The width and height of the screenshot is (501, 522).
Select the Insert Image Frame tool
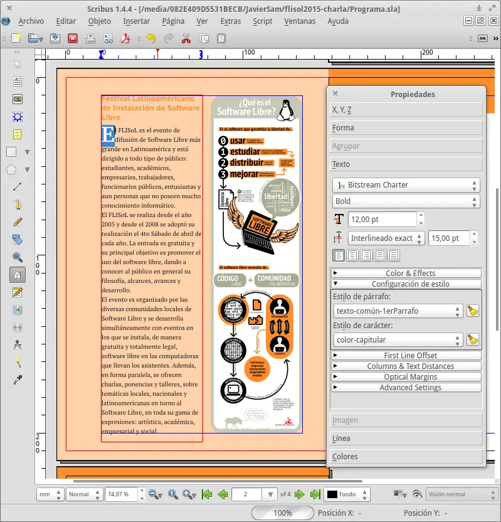coord(18,99)
